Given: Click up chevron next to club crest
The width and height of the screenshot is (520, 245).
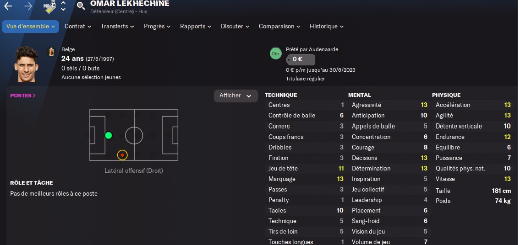Looking at the screenshot, I should point(63,3).
